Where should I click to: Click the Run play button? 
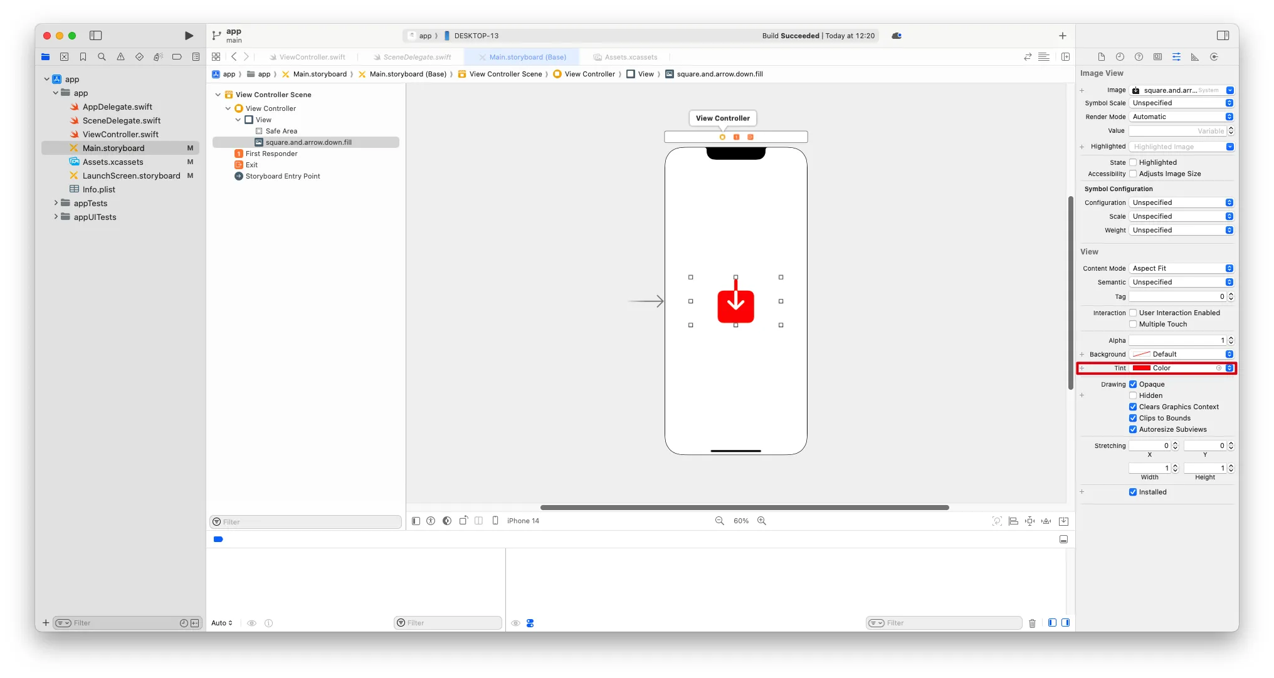(x=189, y=36)
